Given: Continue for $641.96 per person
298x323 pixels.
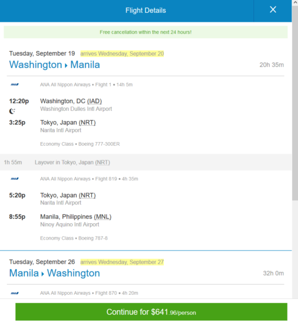Looking at the screenshot, I should 152,312.
